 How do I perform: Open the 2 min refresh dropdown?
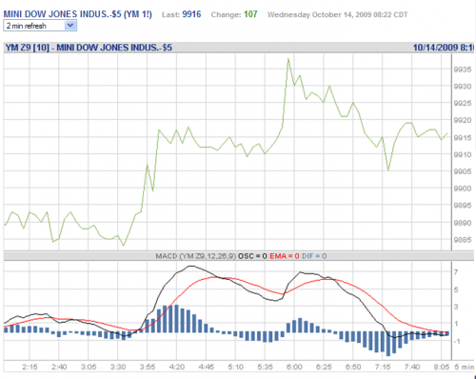40,26
